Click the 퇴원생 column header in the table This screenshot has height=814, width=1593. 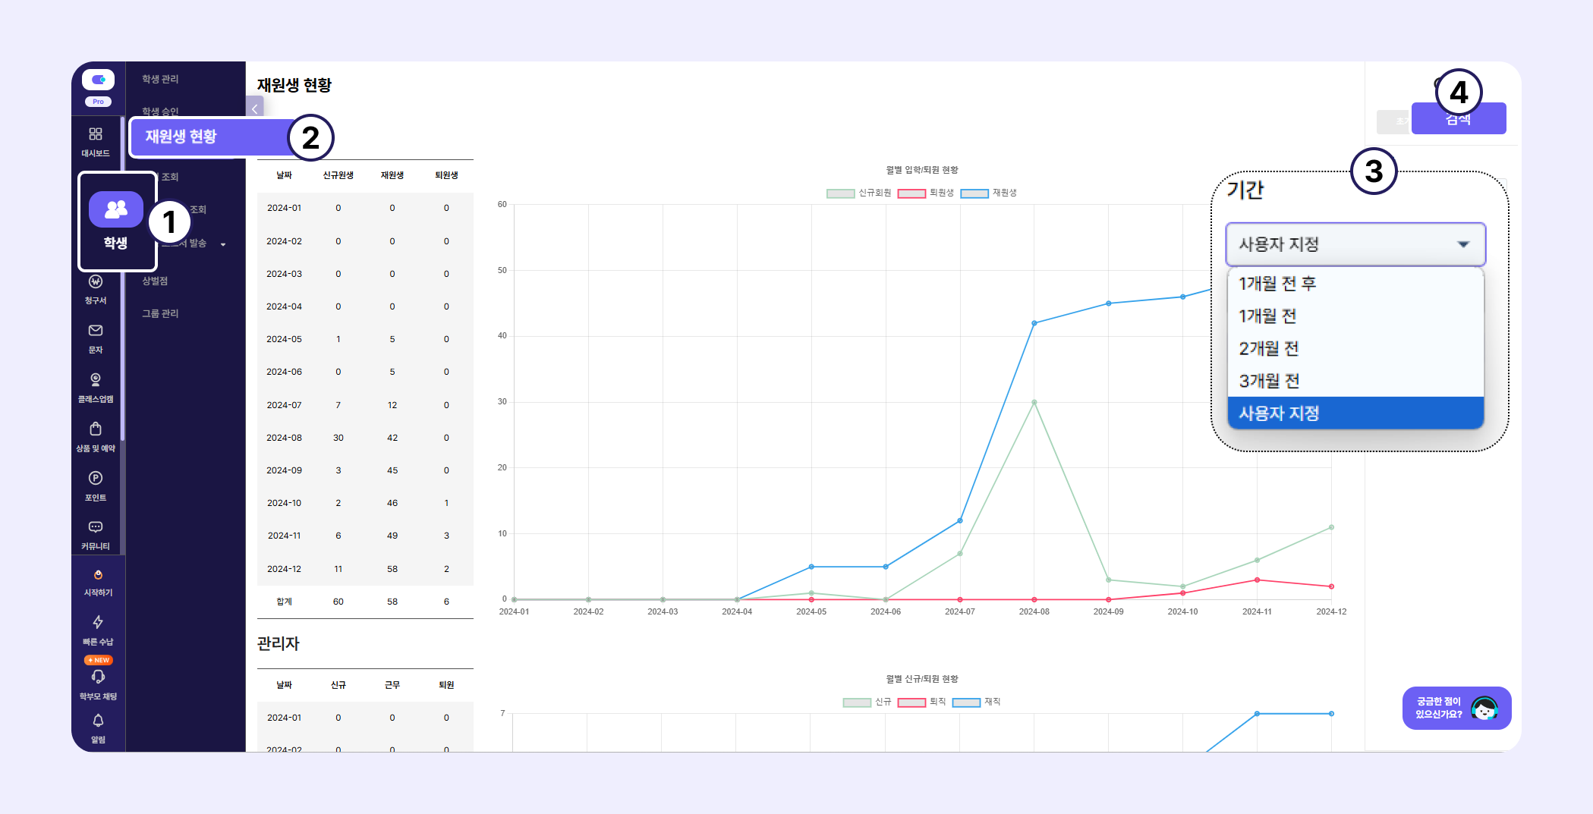pos(446,175)
